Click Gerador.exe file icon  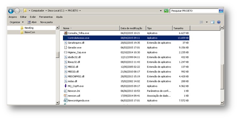click(x=66, y=47)
